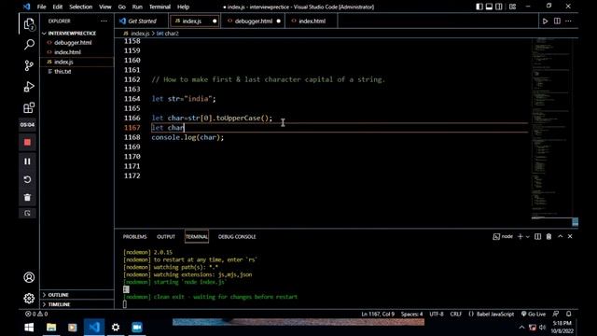Viewport: 597px width, 336px height.
Task: Toggle the secondary side bar visibility
Action: point(499,7)
